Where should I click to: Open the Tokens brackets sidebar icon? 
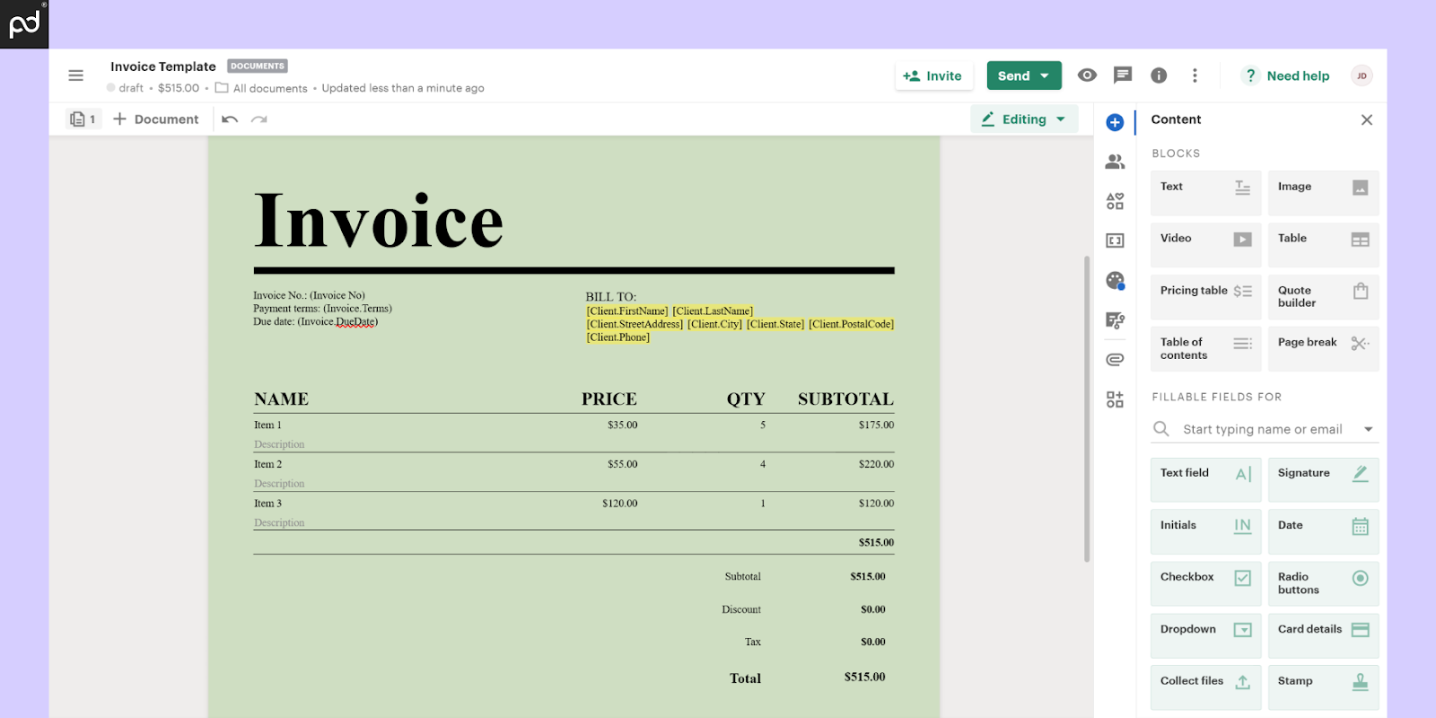1115,241
